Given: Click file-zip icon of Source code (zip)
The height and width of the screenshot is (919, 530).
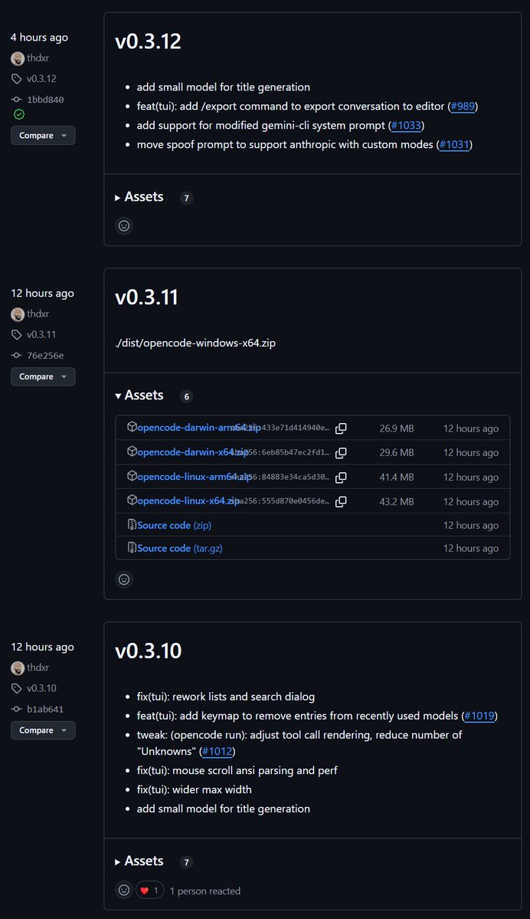Looking at the screenshot, I should coord(132,524).
